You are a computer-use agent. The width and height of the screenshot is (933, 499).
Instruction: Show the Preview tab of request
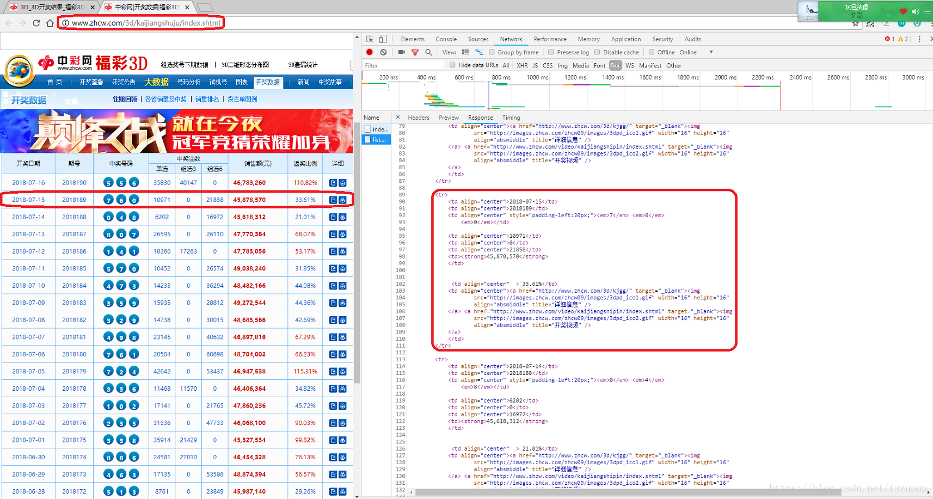449,118
